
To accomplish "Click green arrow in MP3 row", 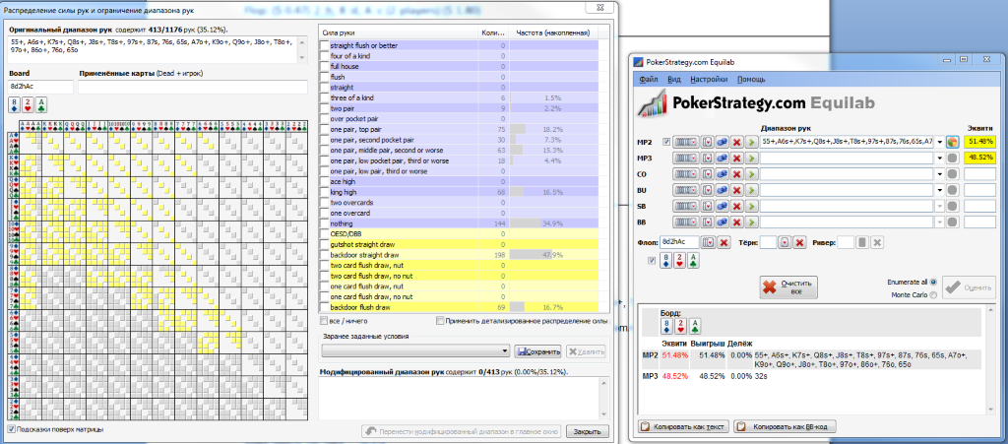I will point(751,158).
